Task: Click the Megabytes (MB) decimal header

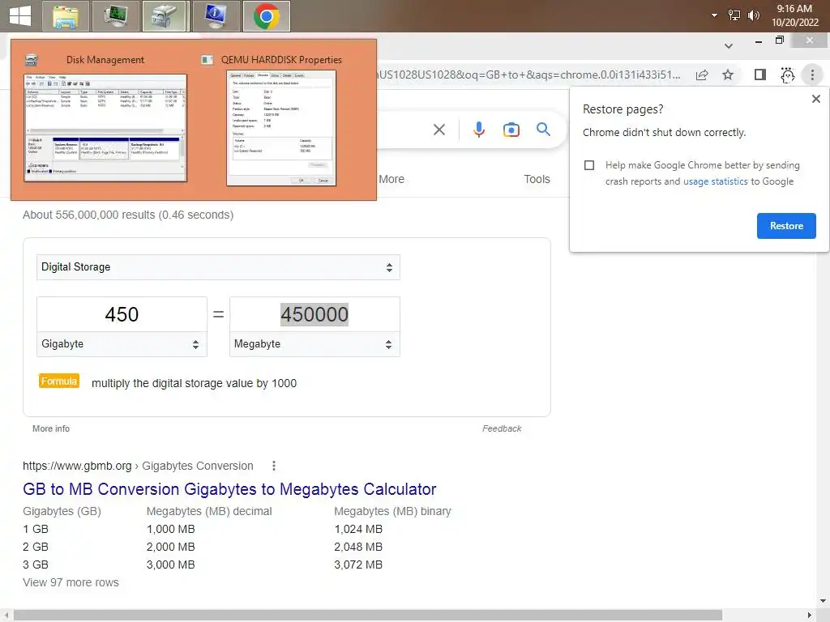Action: click(209, 512)
